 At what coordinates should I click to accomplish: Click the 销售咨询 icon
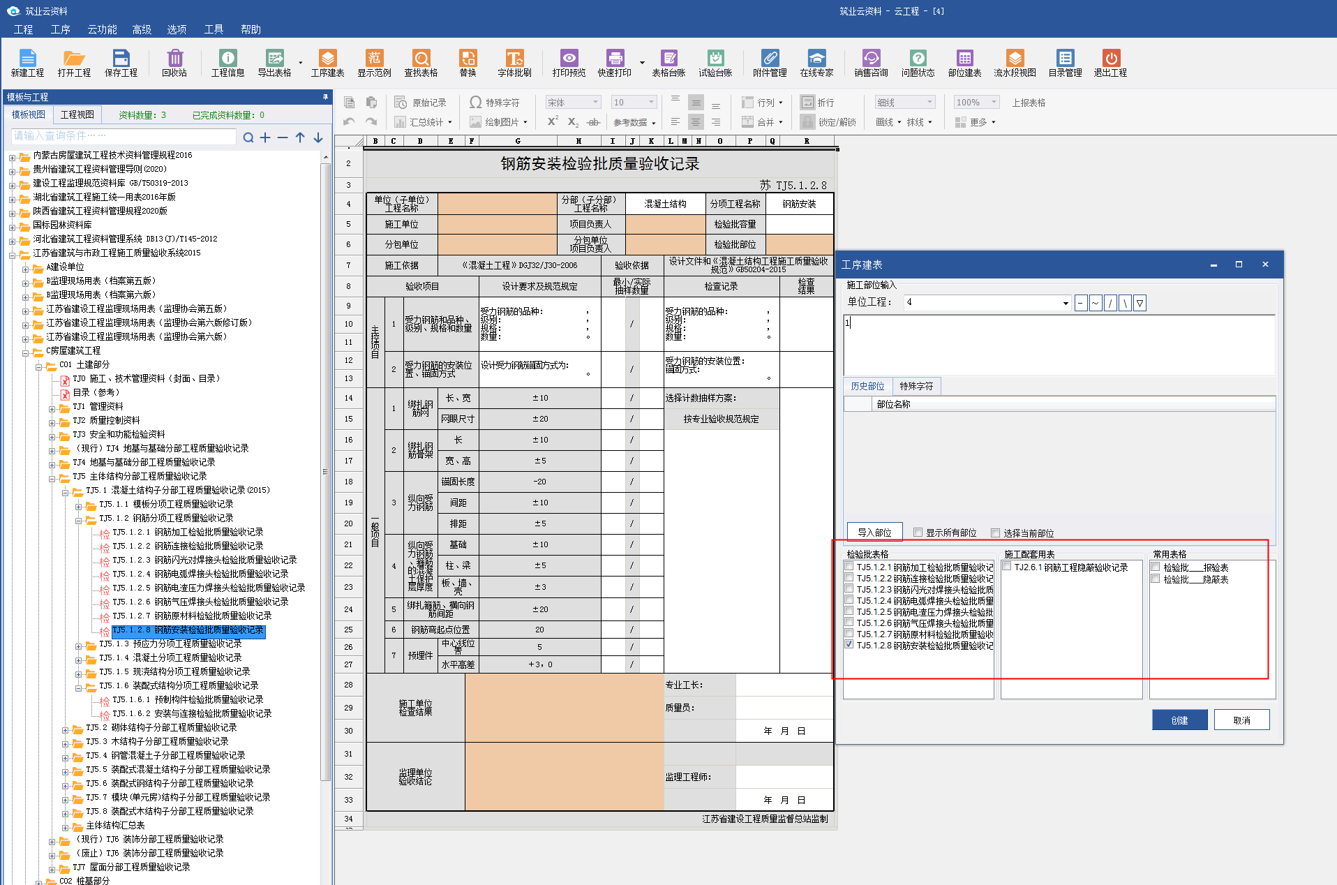pos(871,63)
